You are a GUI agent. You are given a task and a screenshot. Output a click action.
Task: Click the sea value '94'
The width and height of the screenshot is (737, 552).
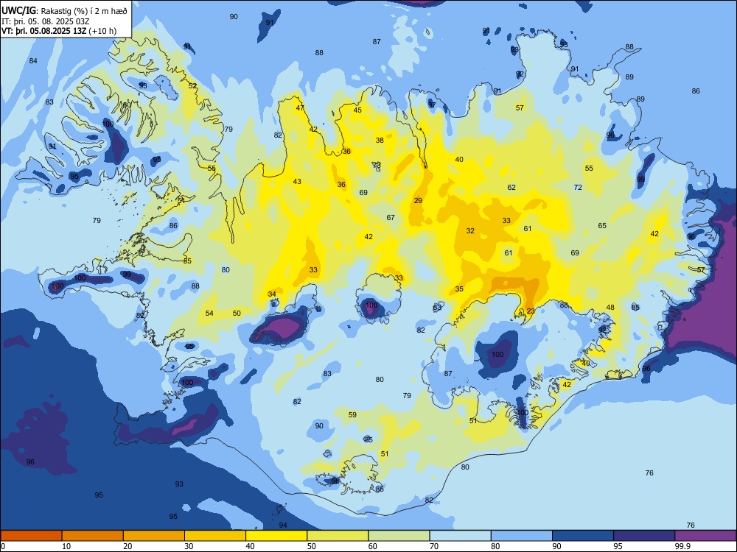click(283, 525)
